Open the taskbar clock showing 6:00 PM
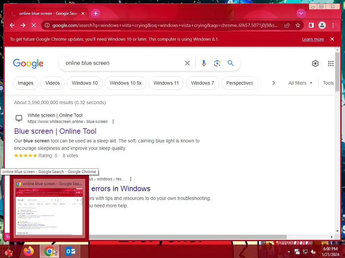The height and width of the screenshot is (258, 345). pos(330,252)
